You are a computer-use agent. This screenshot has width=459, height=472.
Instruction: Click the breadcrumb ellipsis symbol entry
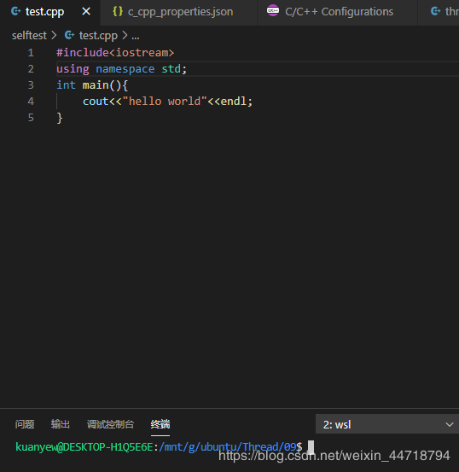[x=136, y=38]
